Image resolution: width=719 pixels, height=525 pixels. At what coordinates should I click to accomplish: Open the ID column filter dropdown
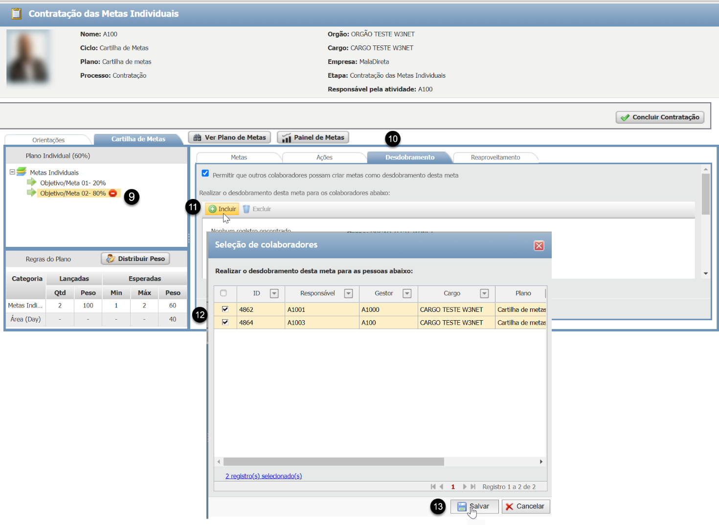pyautogui.click(x=274, y=293)
